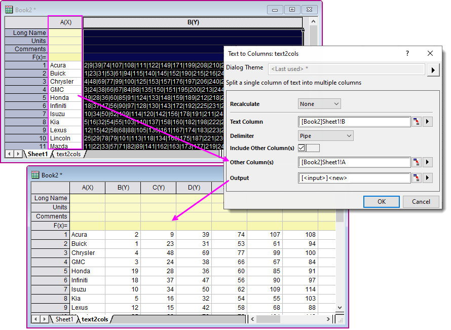Screen dimensions: 451x330
Task: Click sheet tab scroll-left arrow in upper workbook
Action: pyautogui.click(x=10, y=154)
